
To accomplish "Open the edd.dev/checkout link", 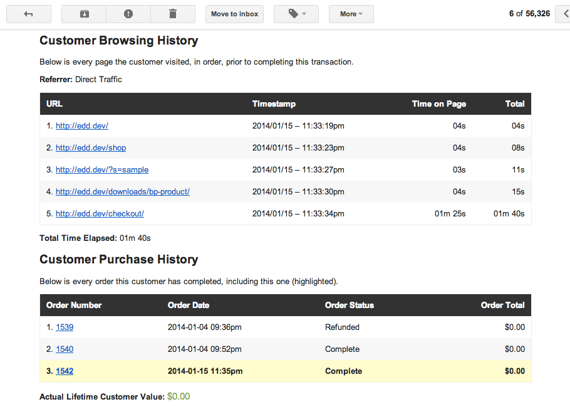I will 100,214.
